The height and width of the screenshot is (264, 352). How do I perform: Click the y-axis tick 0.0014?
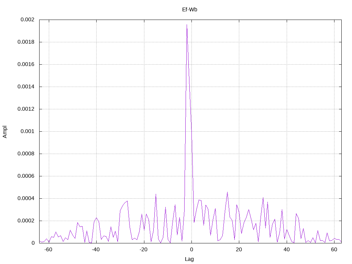(x=26, y=87)
